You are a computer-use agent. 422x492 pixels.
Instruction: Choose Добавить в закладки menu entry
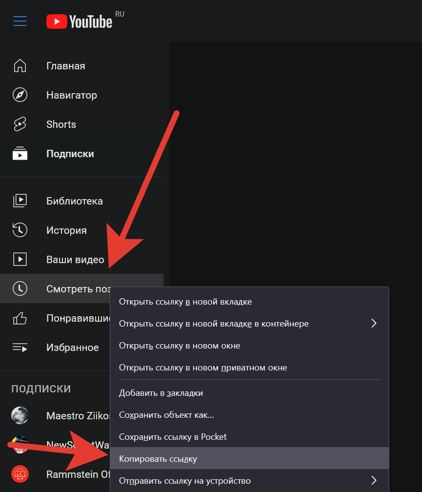coord(161,393)
